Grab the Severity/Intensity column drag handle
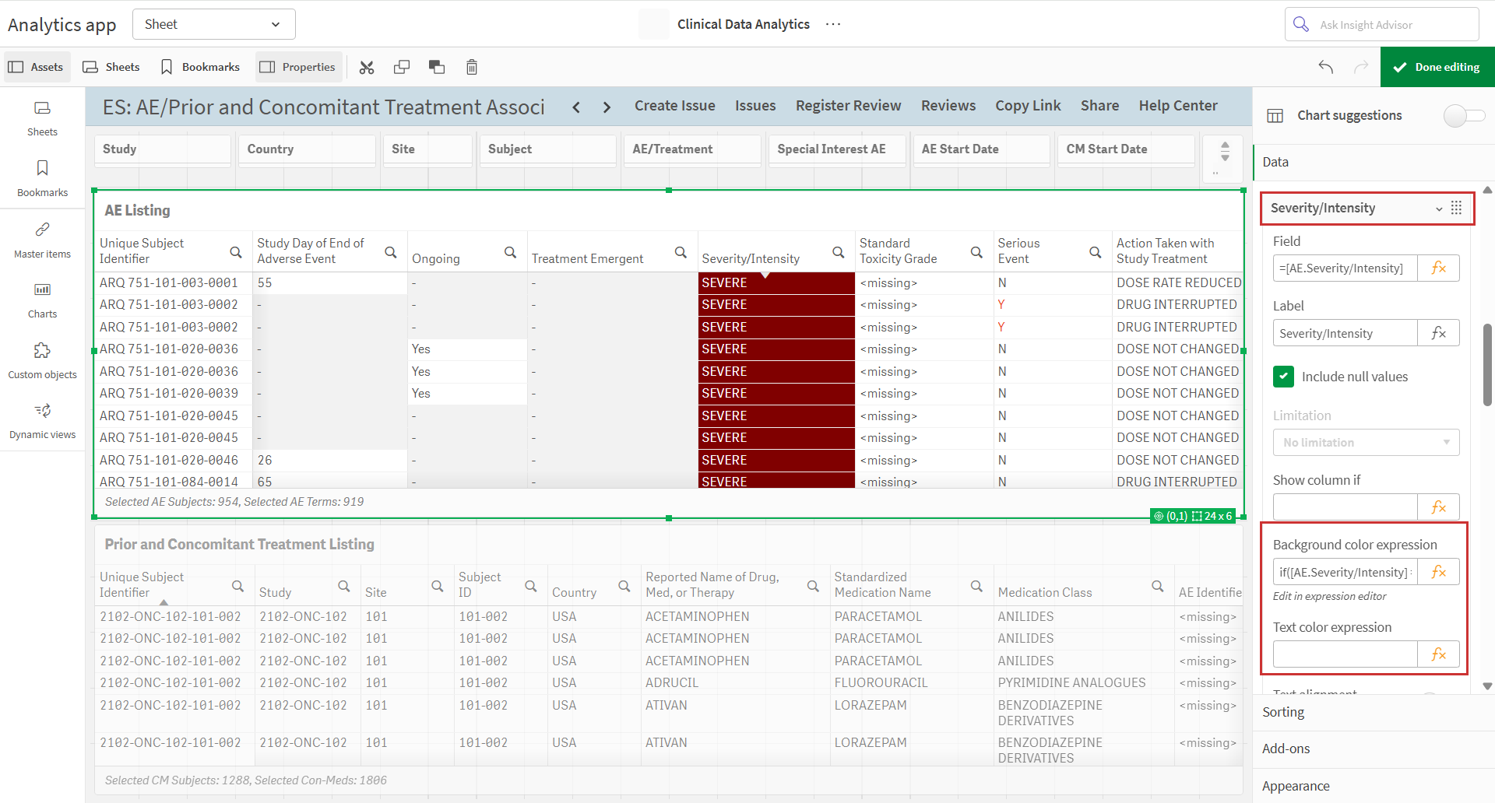This screenshot has width=1495, height=803. click(1457, 208)
